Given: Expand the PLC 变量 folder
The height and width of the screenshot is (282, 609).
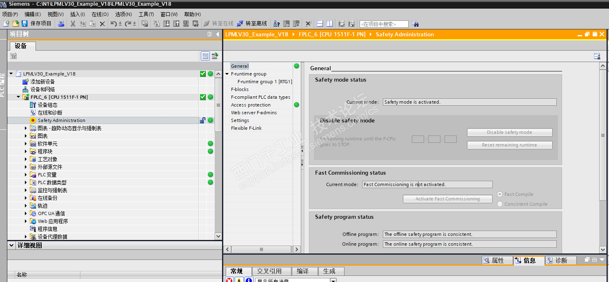Looking at the screenshot, I should [x=26, y=175].
